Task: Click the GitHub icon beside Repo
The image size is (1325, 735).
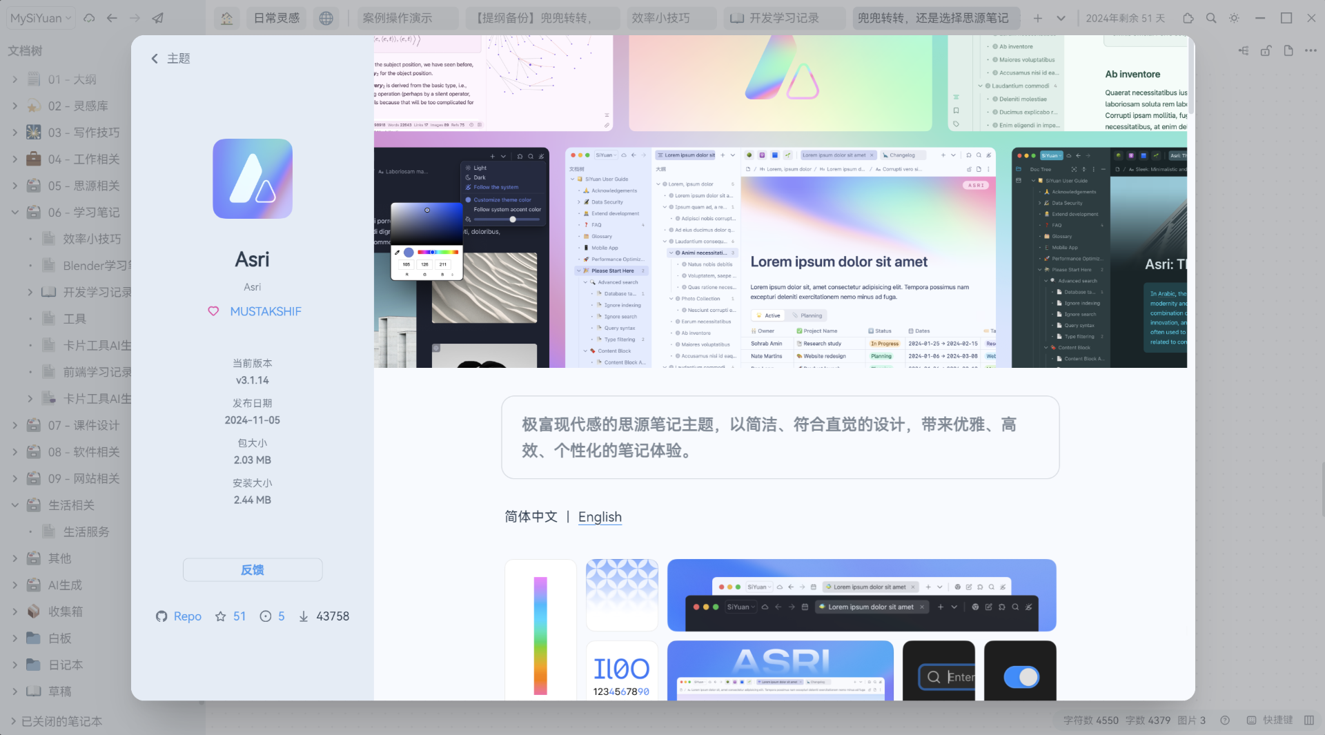Action: tap(161, 616)
